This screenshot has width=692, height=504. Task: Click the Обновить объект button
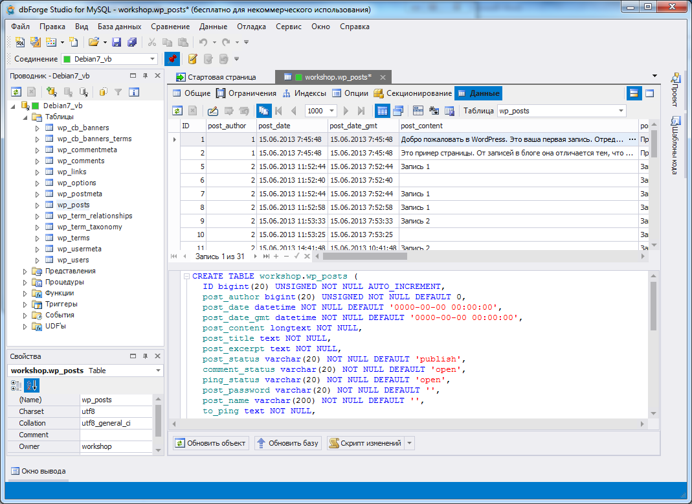coord(210,443)
